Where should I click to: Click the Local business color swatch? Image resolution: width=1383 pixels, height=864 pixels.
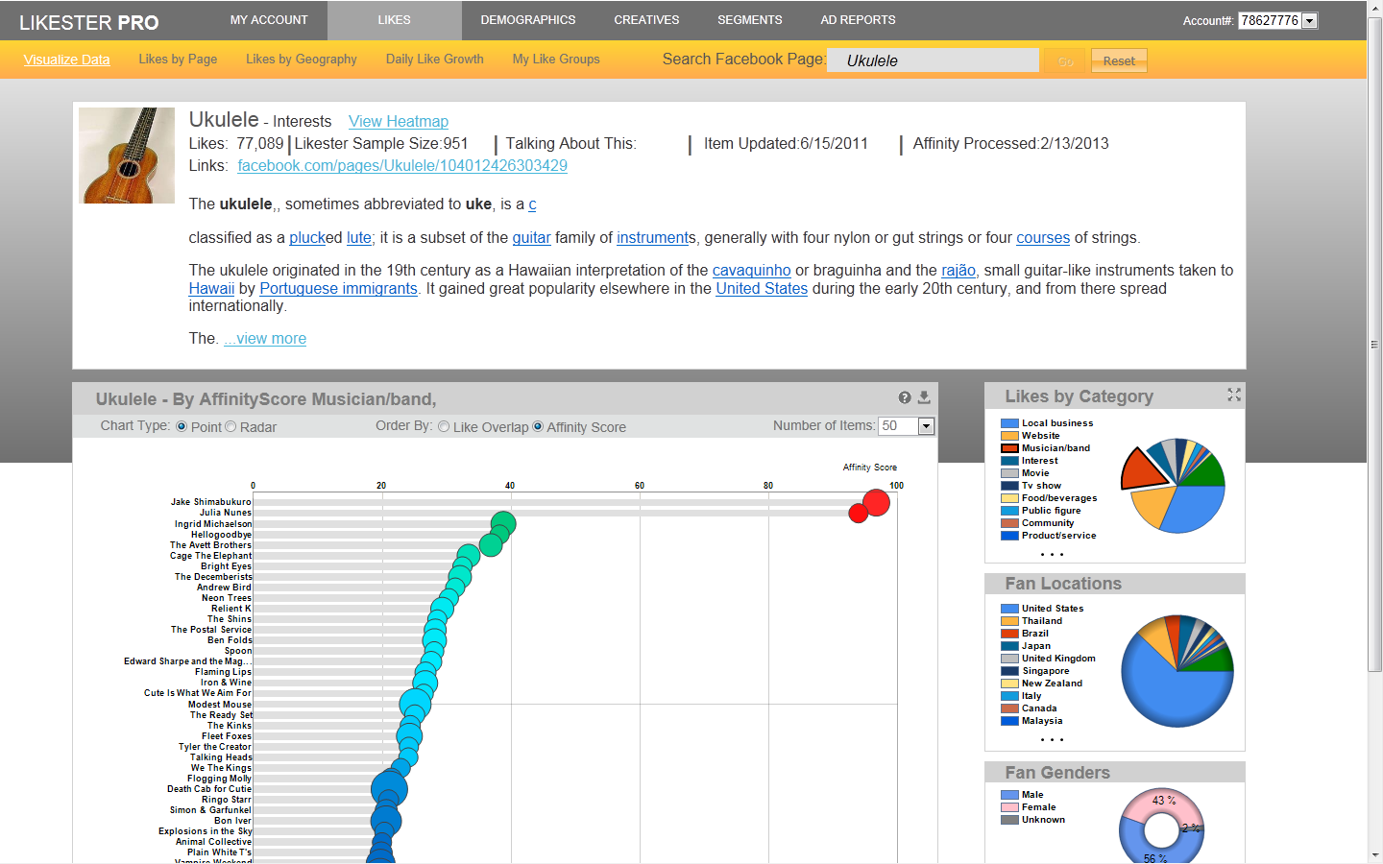pyautogui.click(x=1009, y=423)
